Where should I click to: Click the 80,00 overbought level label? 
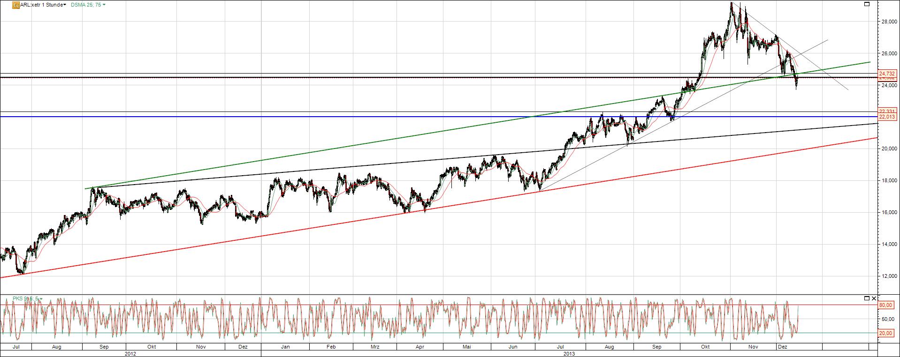pos(885,305)
